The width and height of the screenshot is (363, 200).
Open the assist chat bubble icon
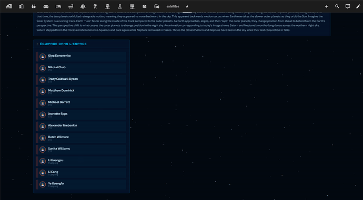pos(348,6)
